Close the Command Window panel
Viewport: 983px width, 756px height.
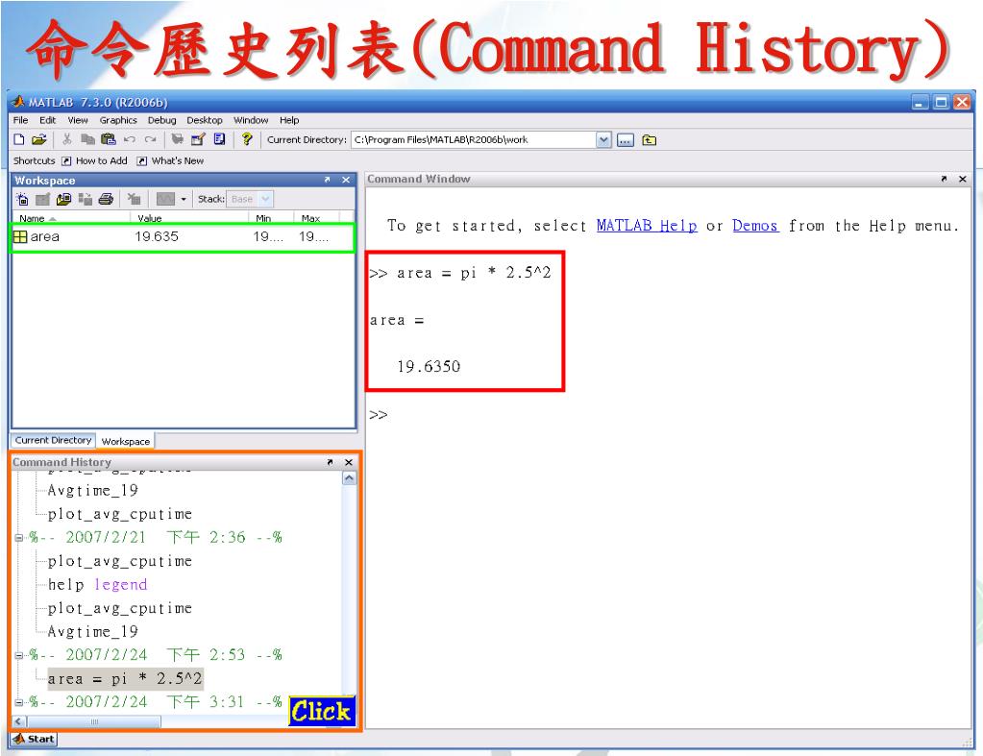pos(963,180)
